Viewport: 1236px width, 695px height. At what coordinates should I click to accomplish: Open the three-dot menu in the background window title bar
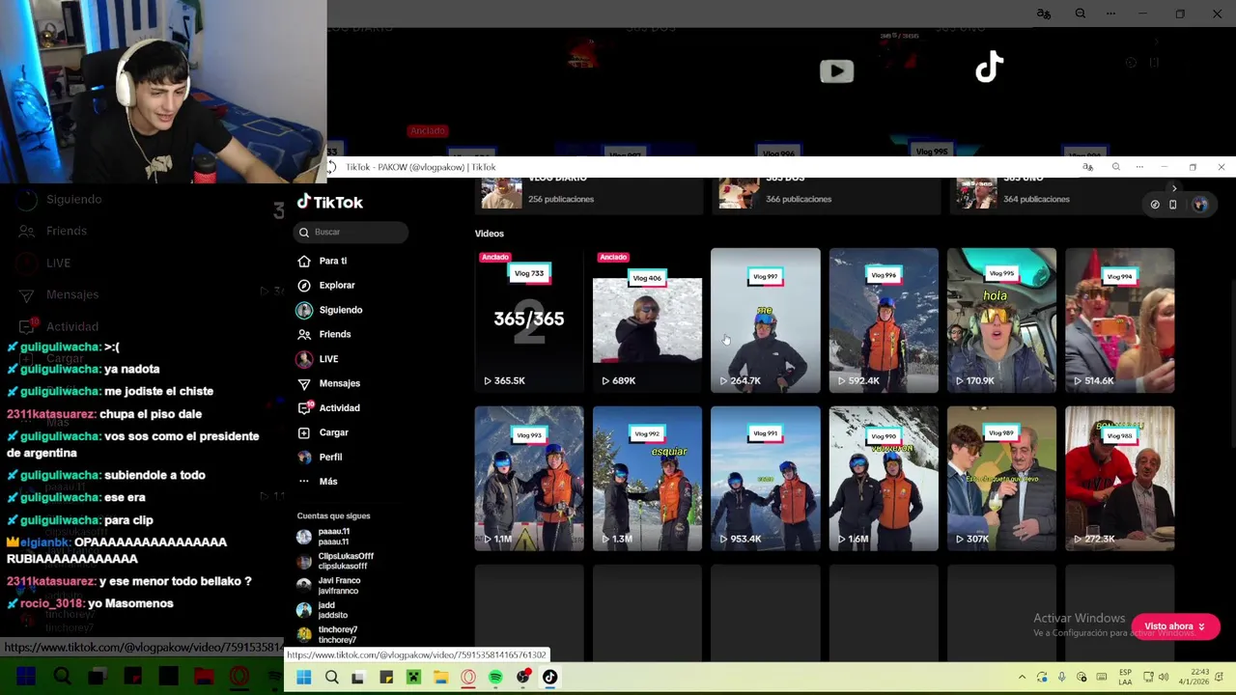1110,14
